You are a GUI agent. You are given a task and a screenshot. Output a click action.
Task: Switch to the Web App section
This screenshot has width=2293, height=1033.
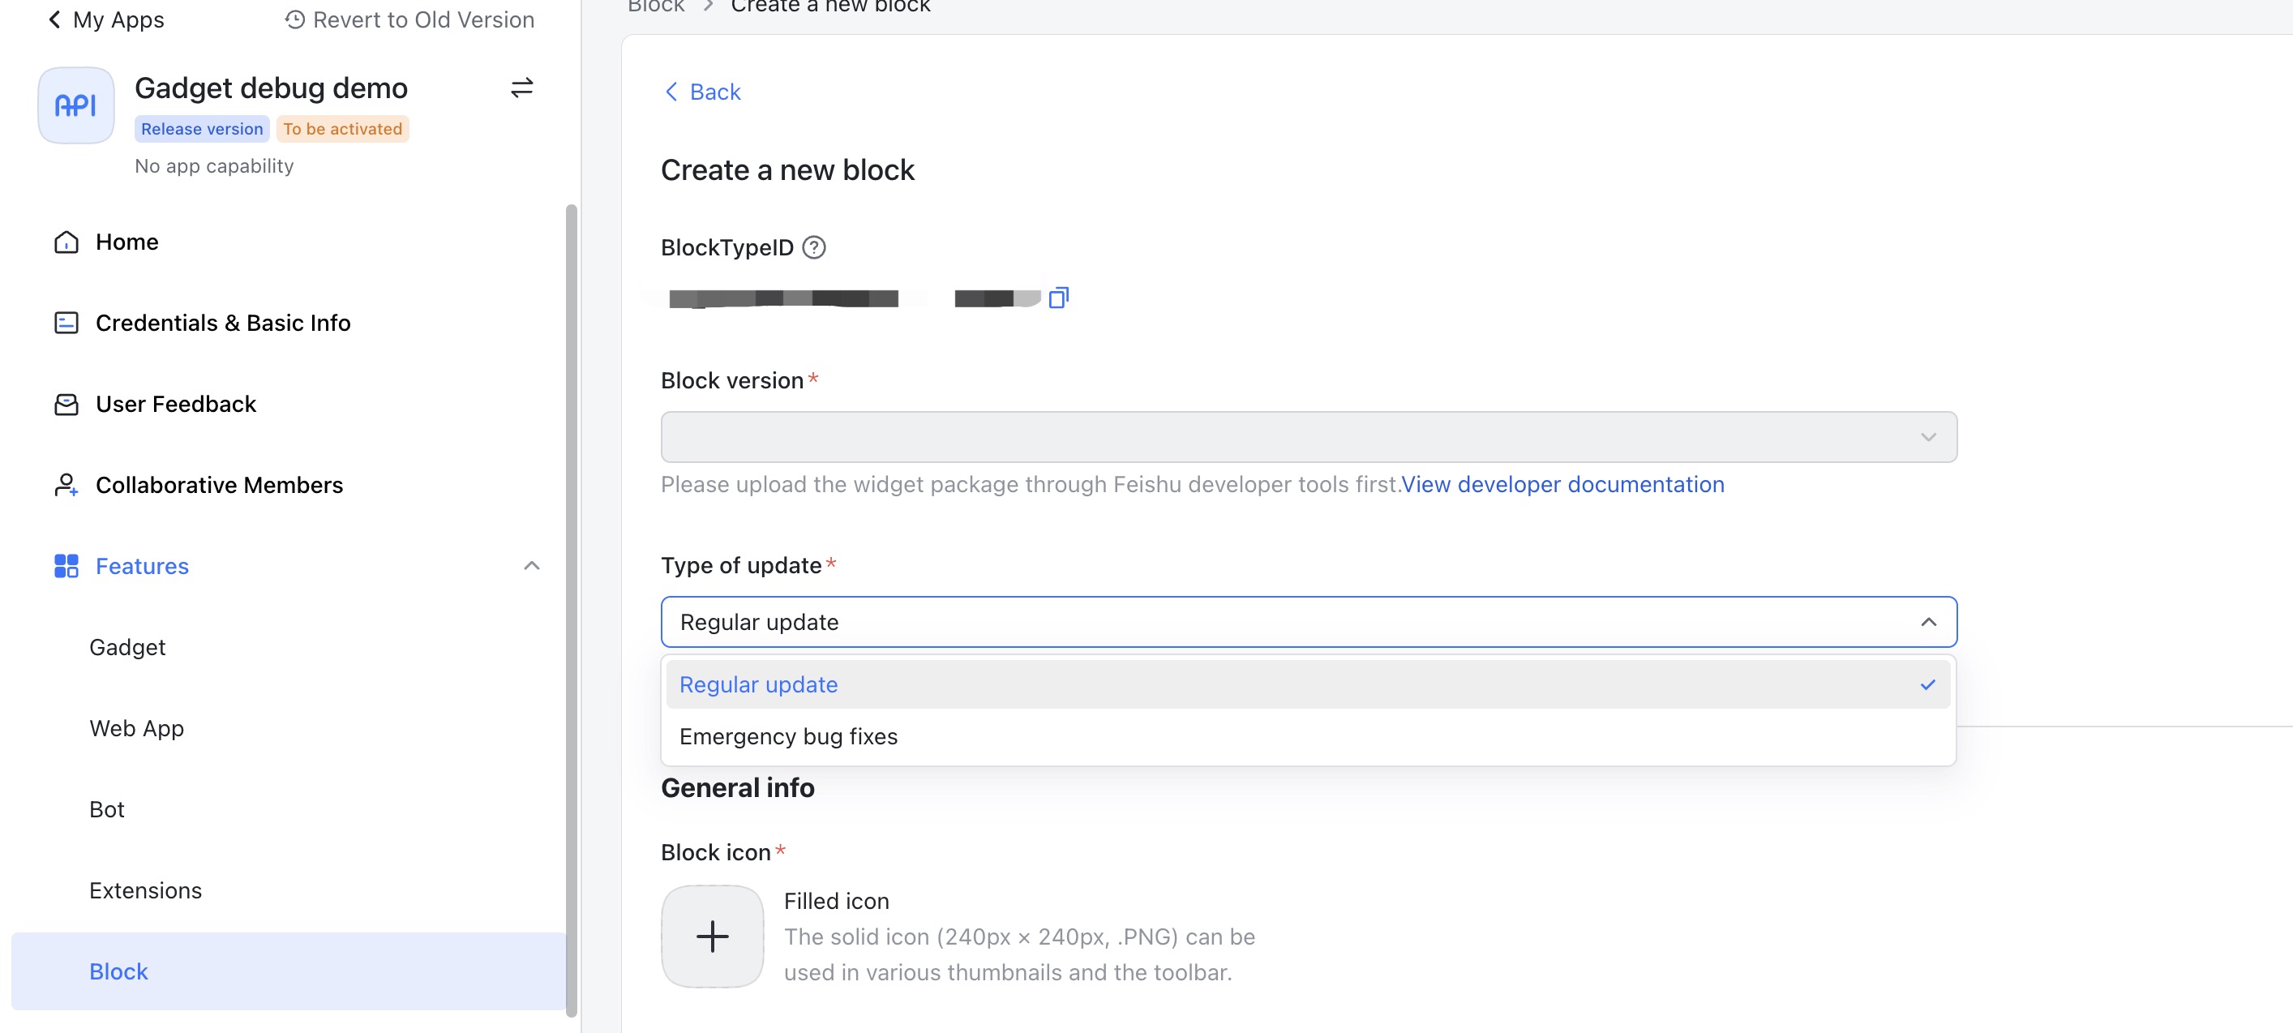[x=136, y=727]
